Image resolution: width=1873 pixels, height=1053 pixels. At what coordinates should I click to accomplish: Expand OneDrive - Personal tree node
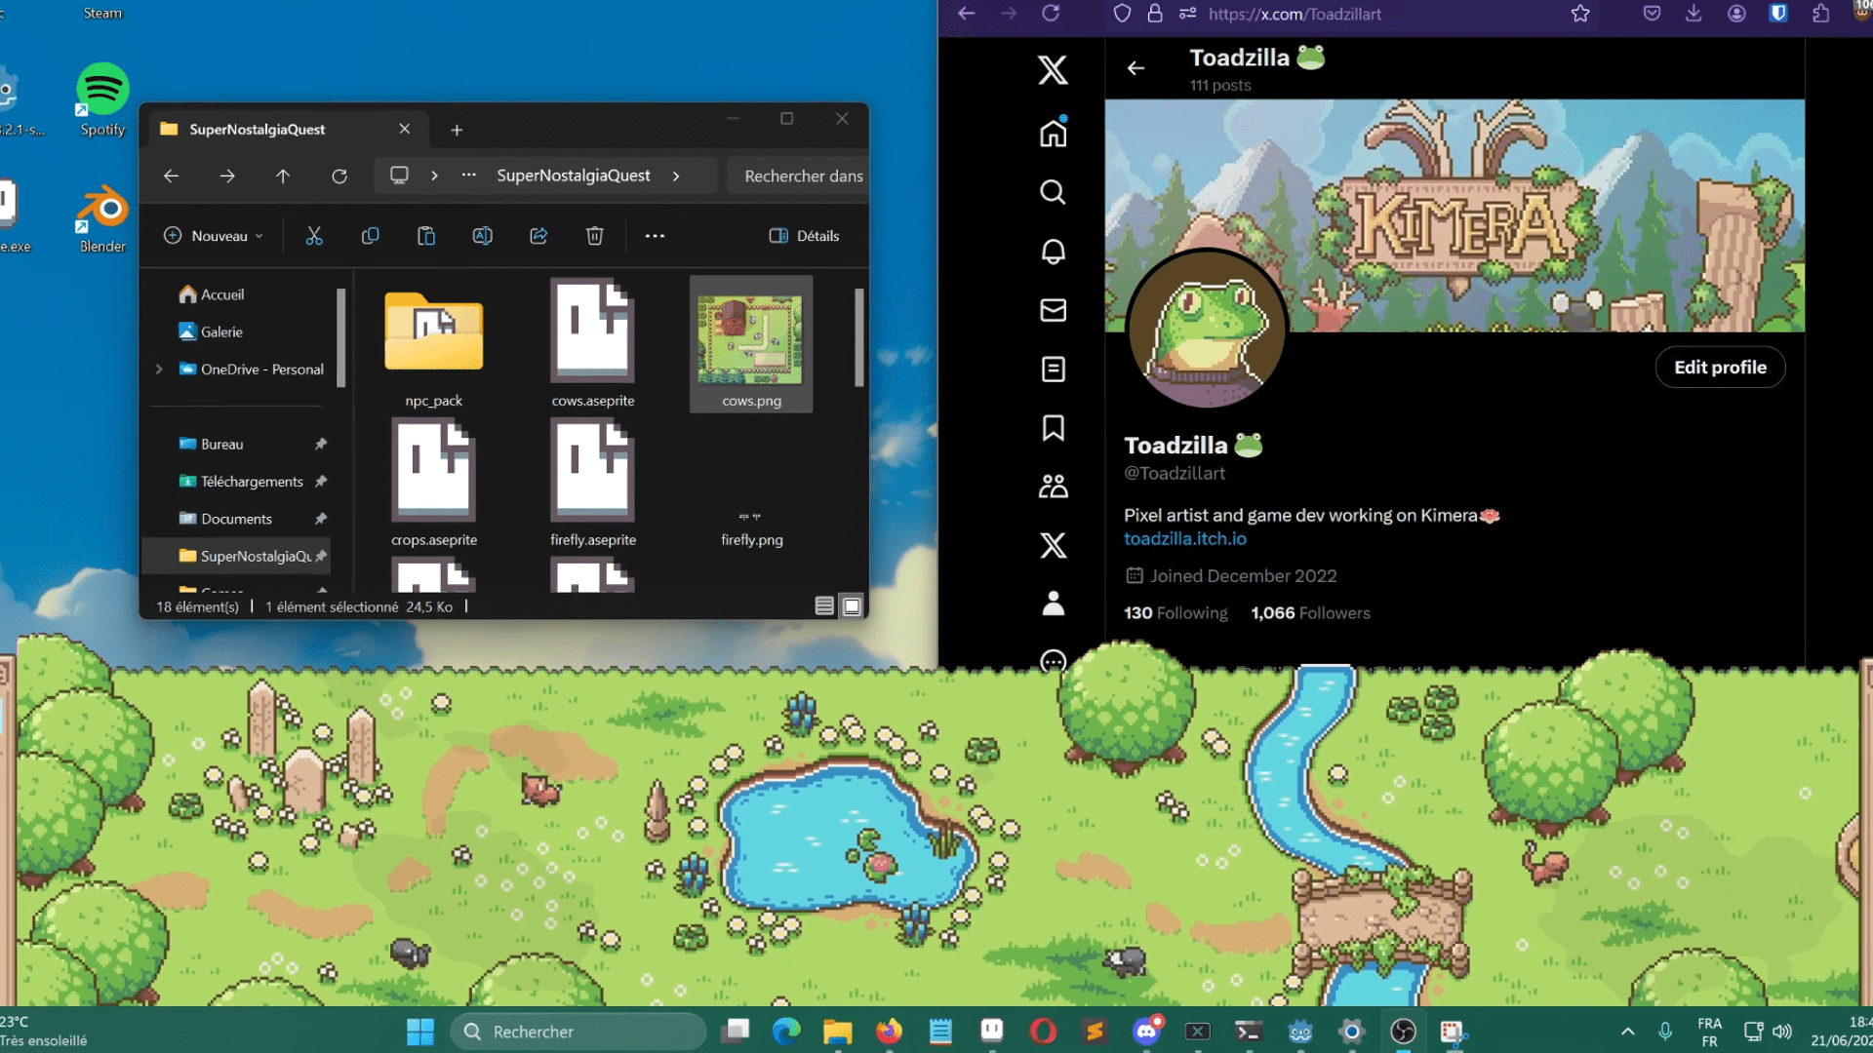click(x=159, y=370)
